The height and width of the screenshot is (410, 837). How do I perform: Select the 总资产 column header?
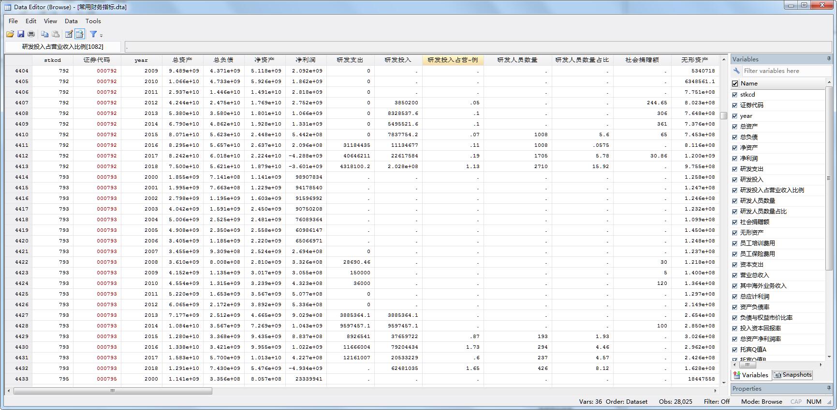click(x=182, y=60)
